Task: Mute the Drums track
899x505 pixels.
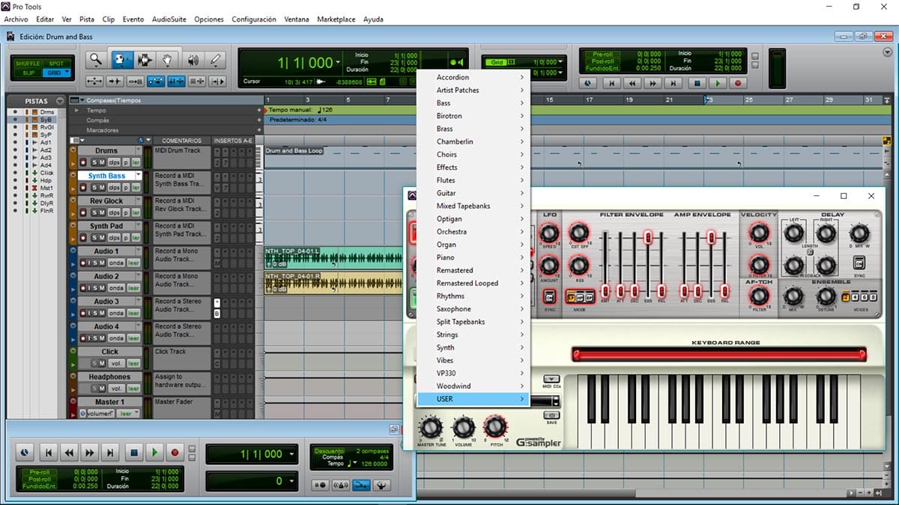Action: (x=103, y=162)
